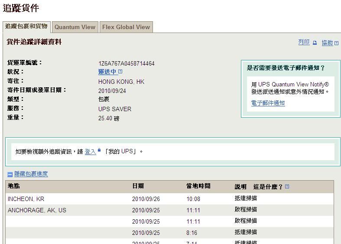
Task: Click the help icon next to 運送中
Action: [x=120, y=72]
